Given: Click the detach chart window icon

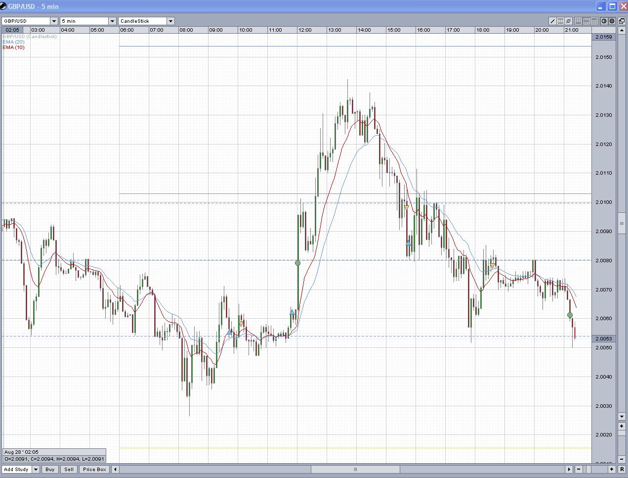Looking at the screenshot, I should (x=622, y=21).
